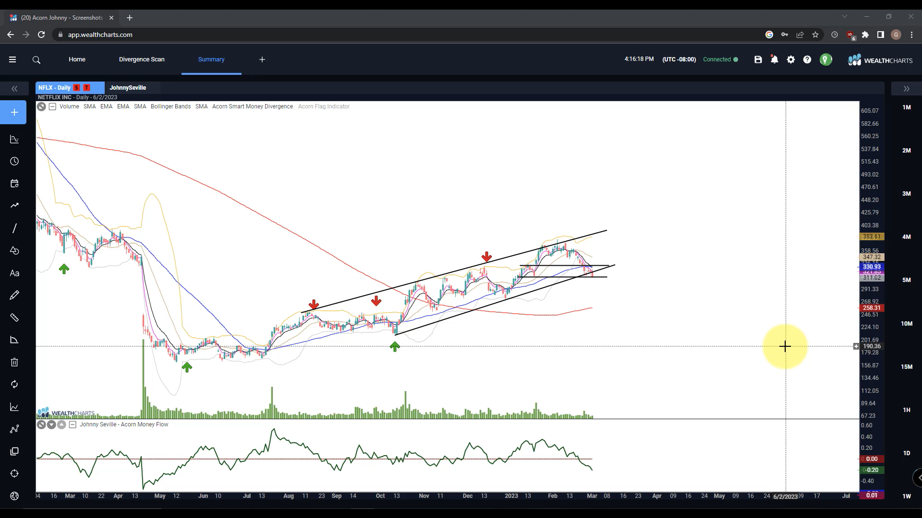Click the green lightbulb ideas icon
Image resolution: width=922 pixels, height=518 pixels.
tap(825, 59)
